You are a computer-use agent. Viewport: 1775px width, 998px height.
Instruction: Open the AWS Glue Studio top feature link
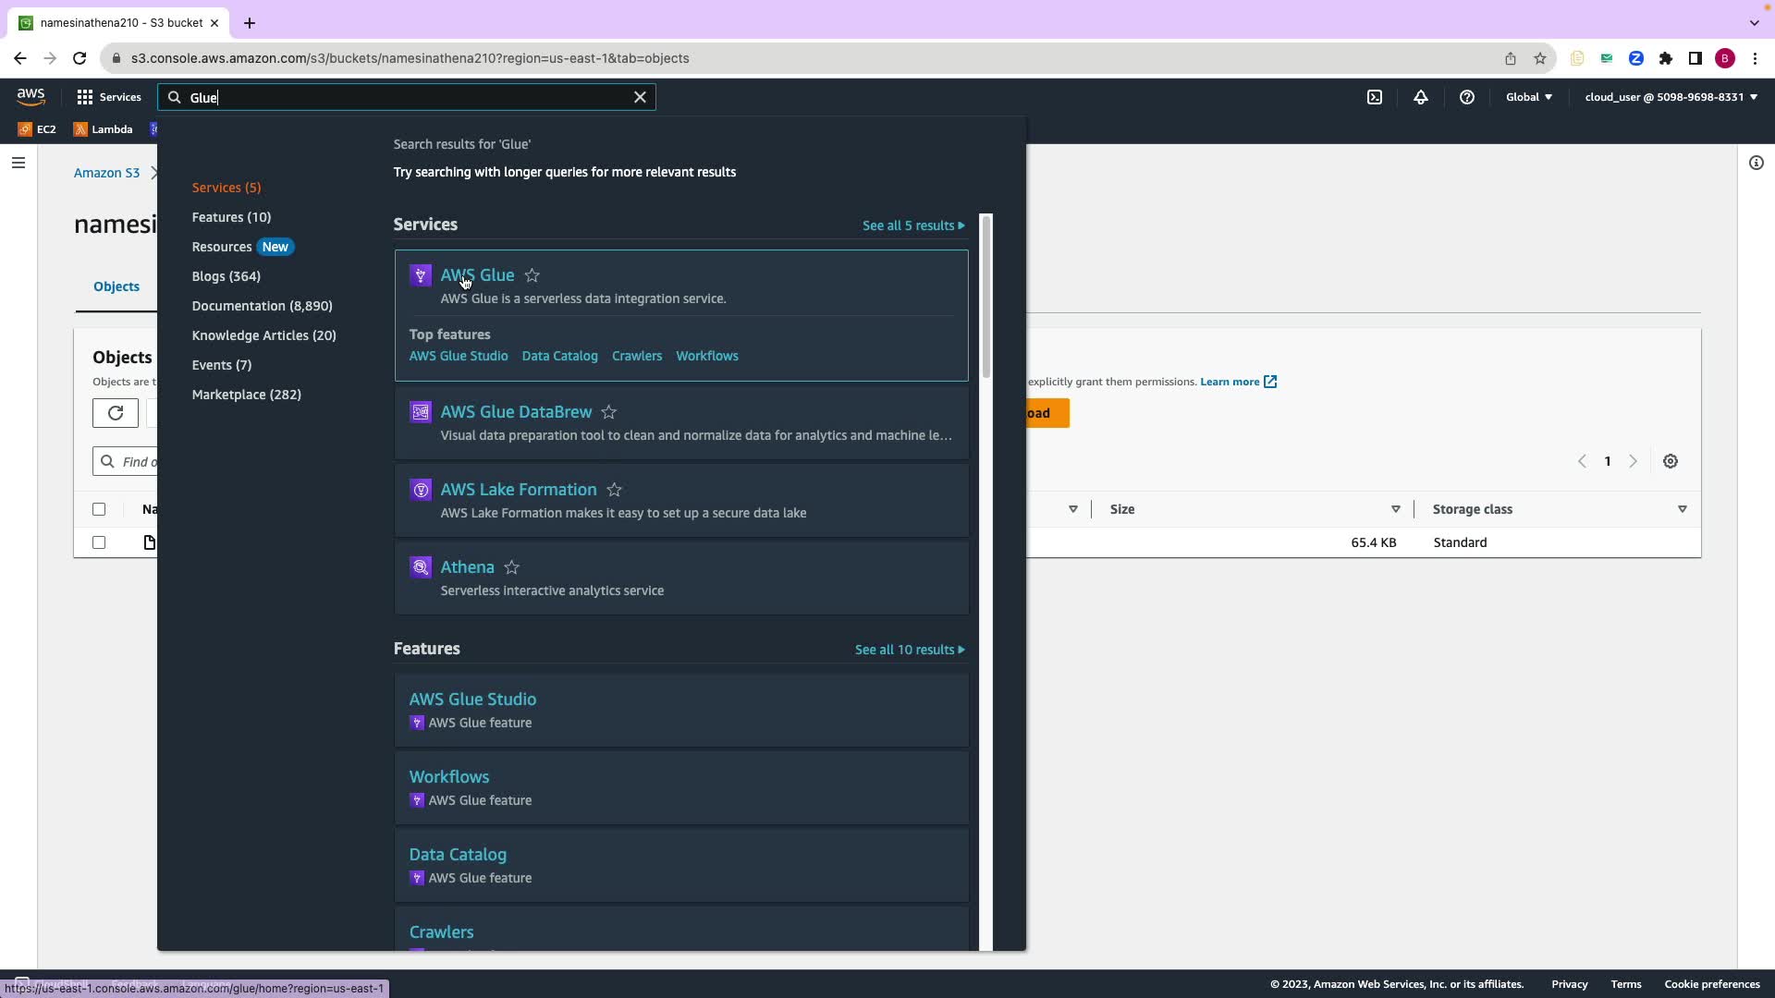pyautogui.click(x=459, y=356)
